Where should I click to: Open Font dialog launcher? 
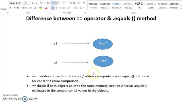pos(49,13)
